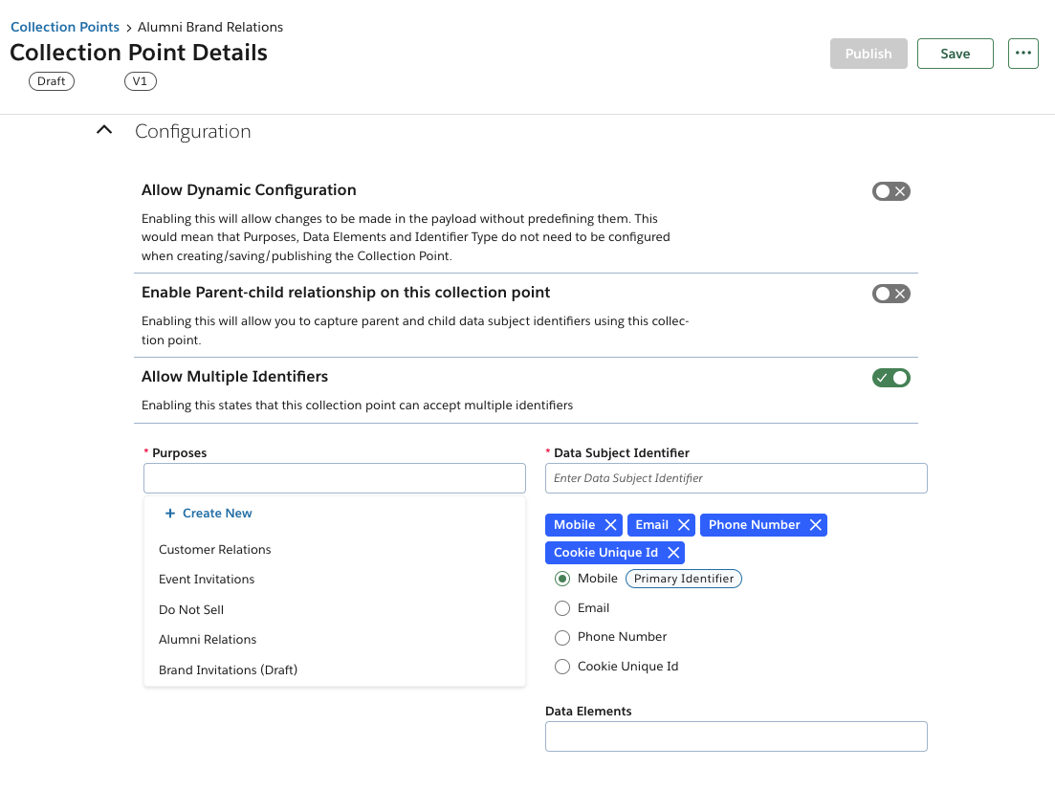Enable Parent-child relationship switch
1055x790 pixels.
(x=890, y=294)
